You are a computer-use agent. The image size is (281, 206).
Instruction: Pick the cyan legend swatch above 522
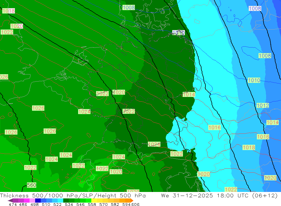point(60,200)
